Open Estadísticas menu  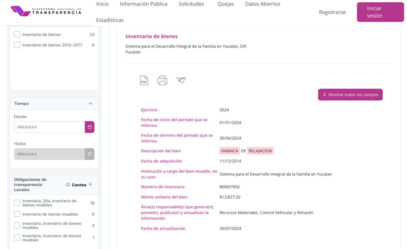click(110, 20)
